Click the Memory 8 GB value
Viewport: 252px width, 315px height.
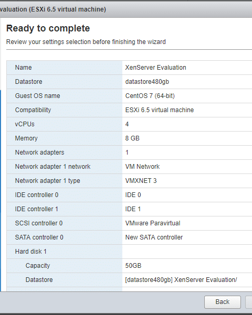click(x=132, y=138)
